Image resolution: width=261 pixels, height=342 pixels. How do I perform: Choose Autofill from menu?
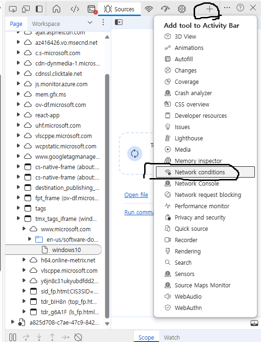205,59
